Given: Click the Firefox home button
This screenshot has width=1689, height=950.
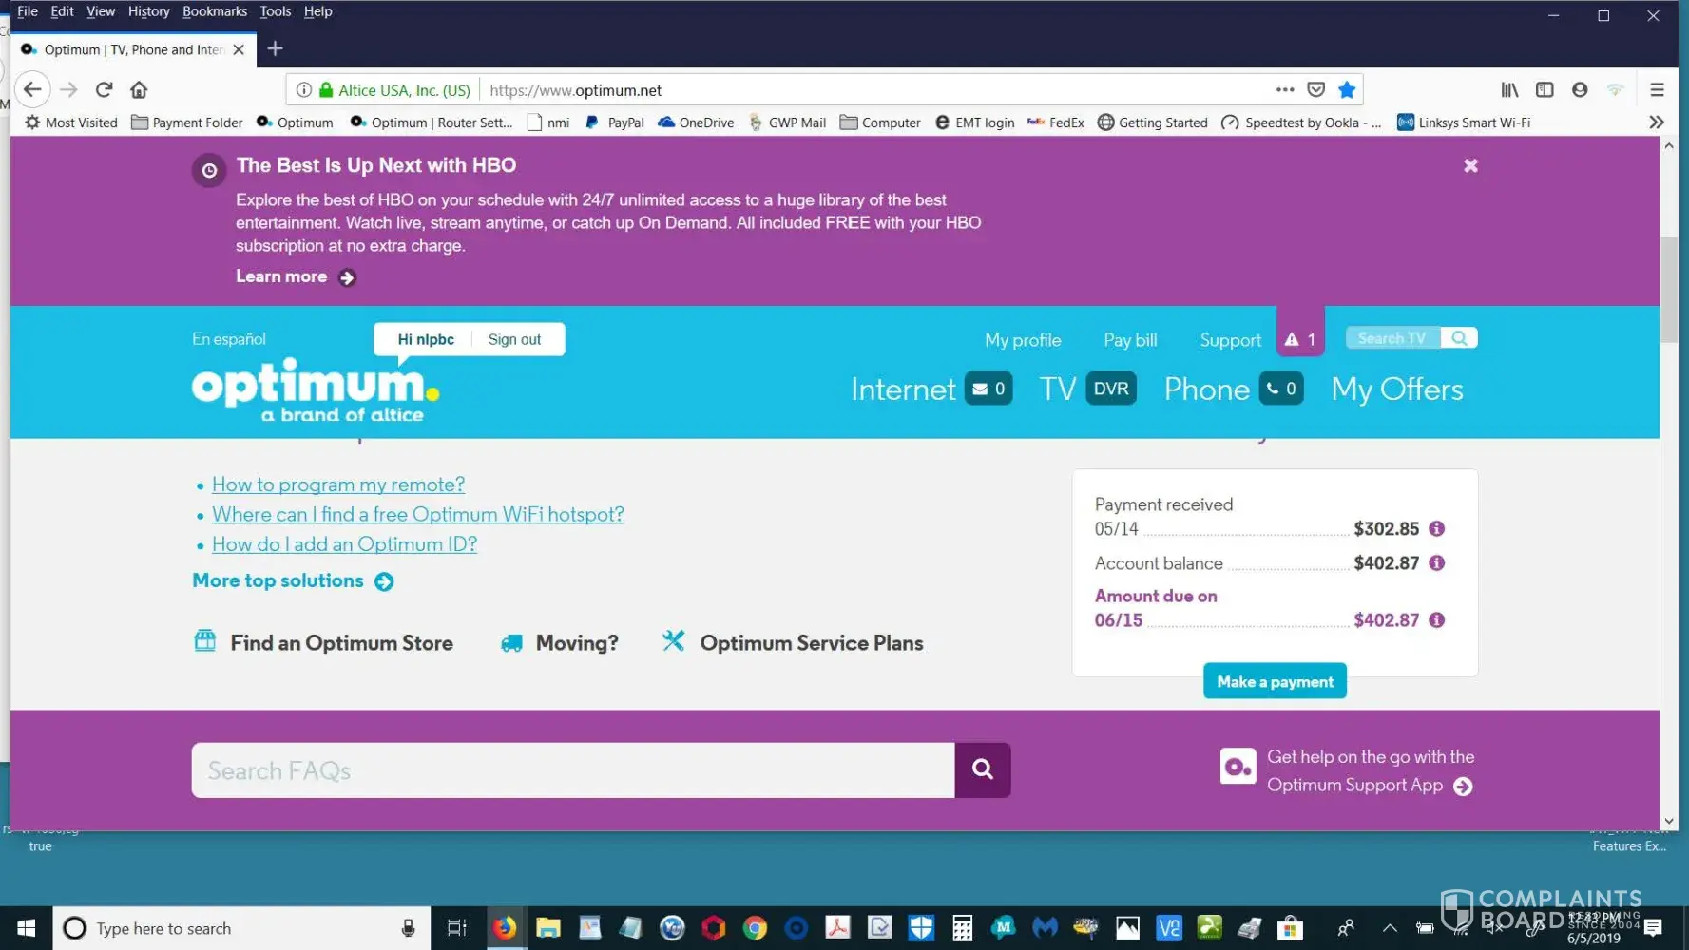Looking at the screenshot, I should [x=139, y=90].
